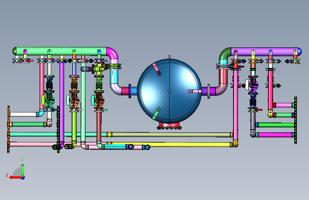
Task: Pick the blue inlet stub left of the tank
Action: click(x=134, y=91)
